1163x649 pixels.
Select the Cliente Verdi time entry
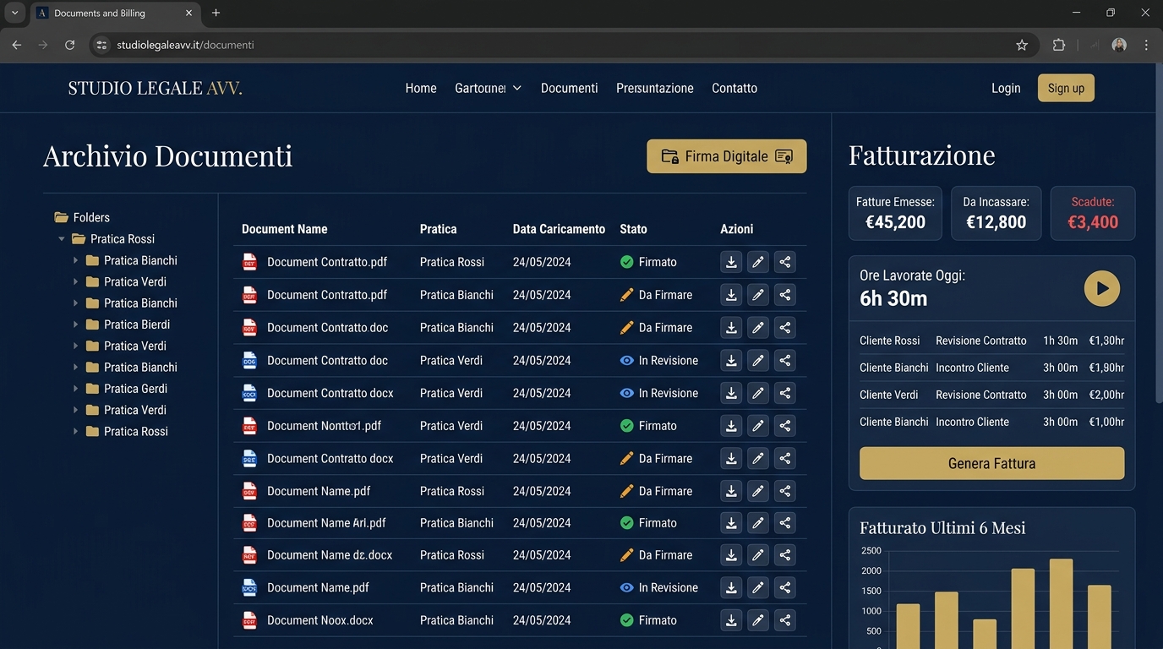click(991, 395)
